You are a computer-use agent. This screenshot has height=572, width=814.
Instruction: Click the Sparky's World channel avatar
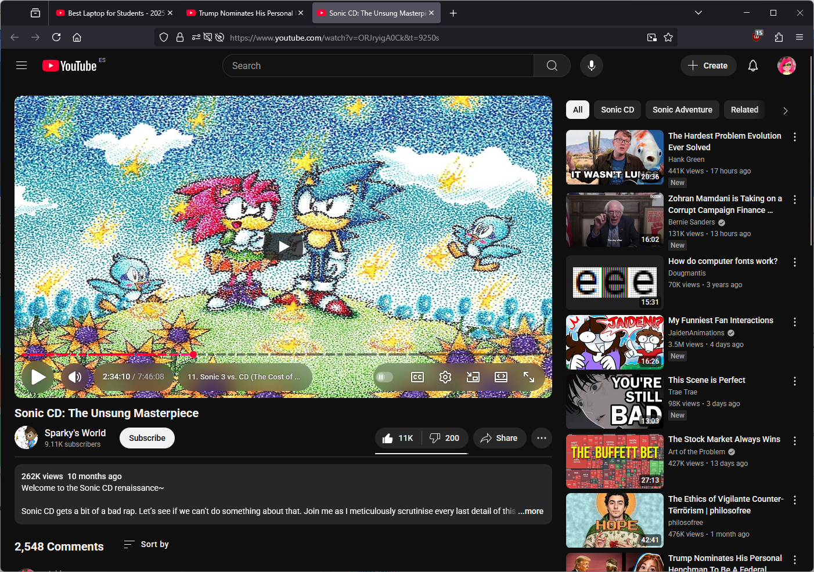(x=26, y=437)
